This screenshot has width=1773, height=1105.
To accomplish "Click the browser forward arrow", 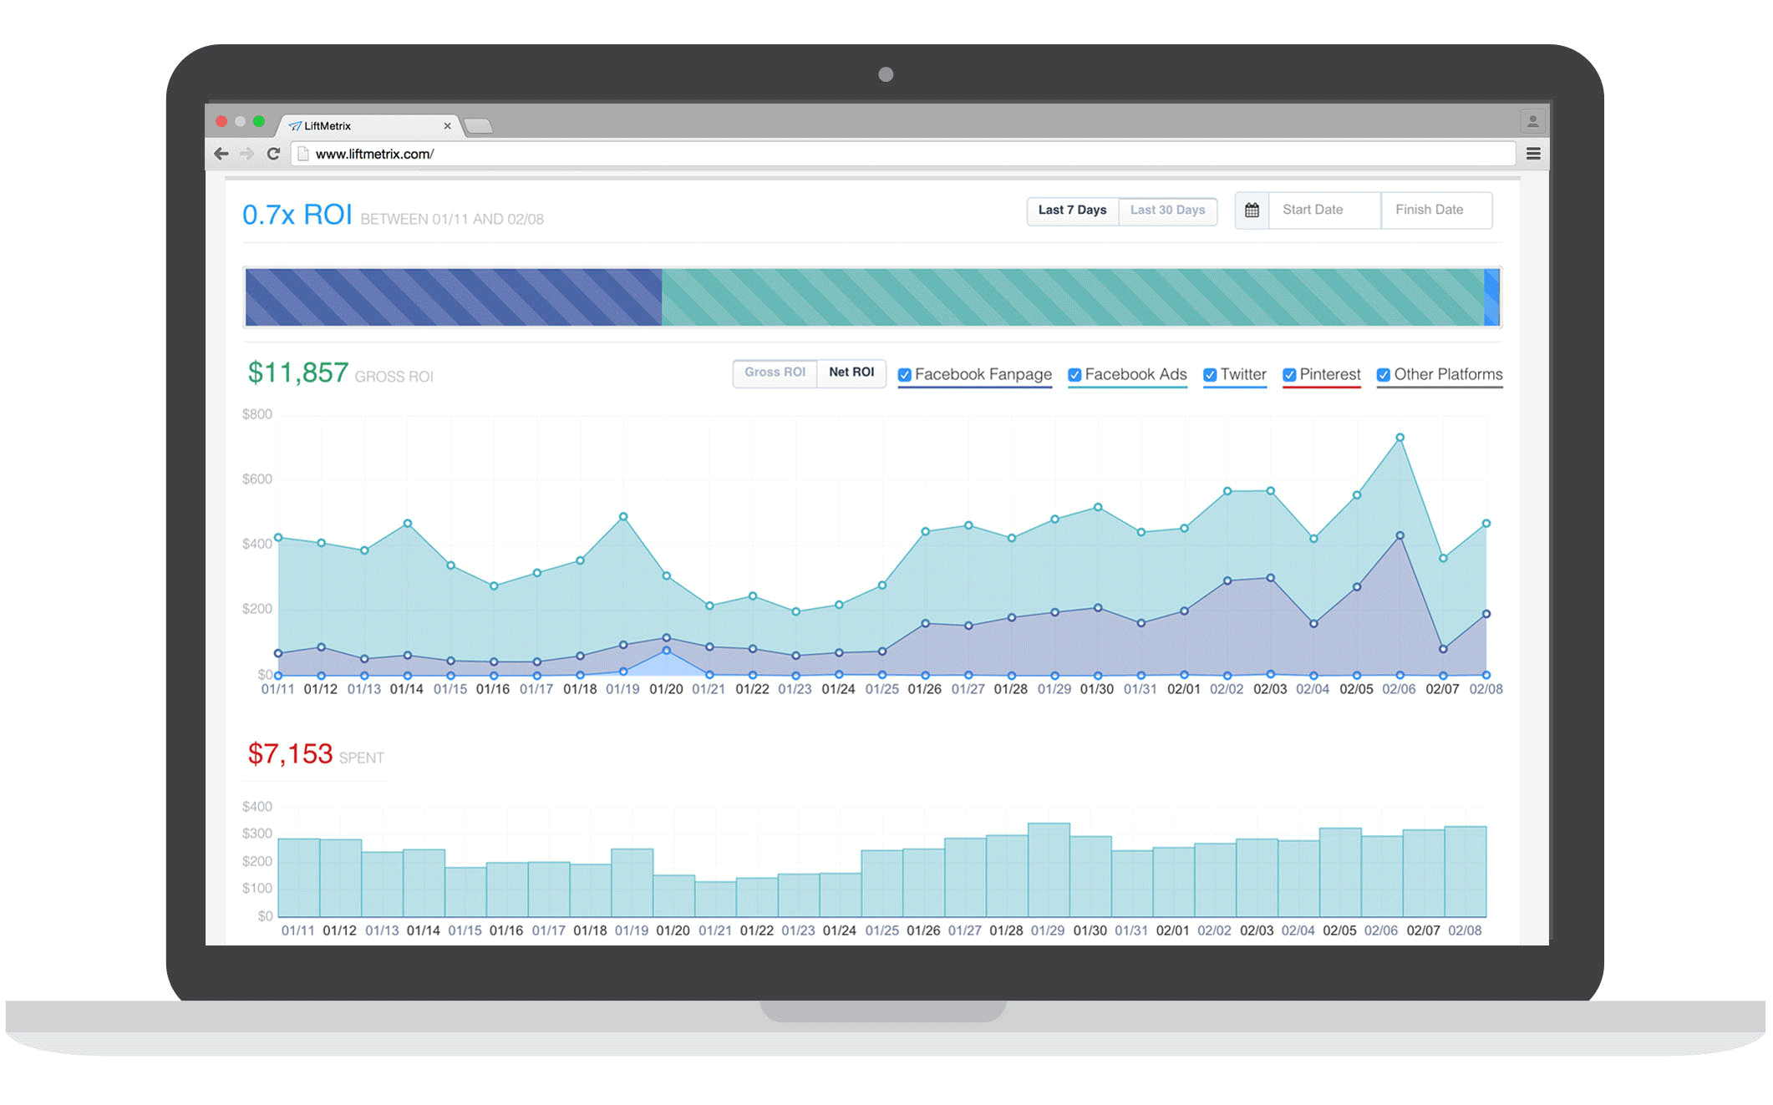I will pyautogui.click(x=246, y=154).
